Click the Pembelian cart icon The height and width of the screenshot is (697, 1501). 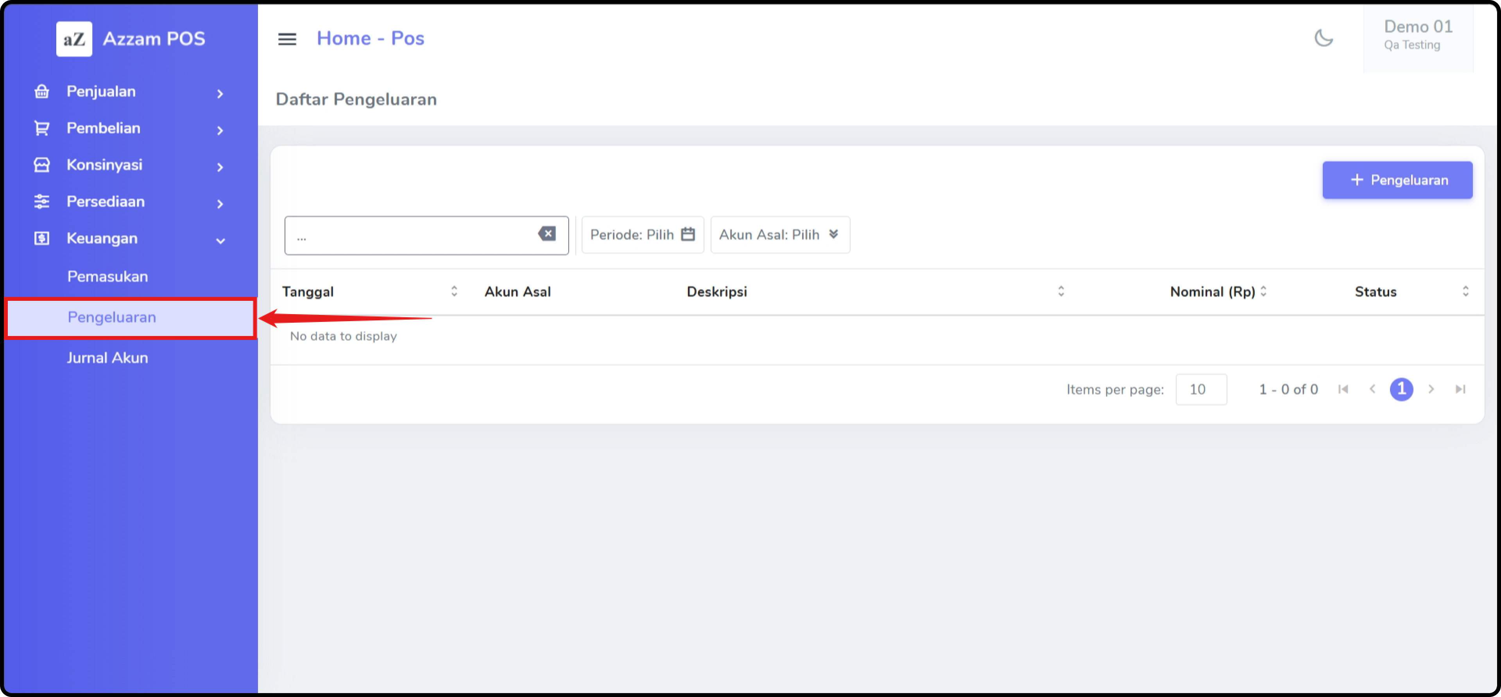[x=41, y=129]
